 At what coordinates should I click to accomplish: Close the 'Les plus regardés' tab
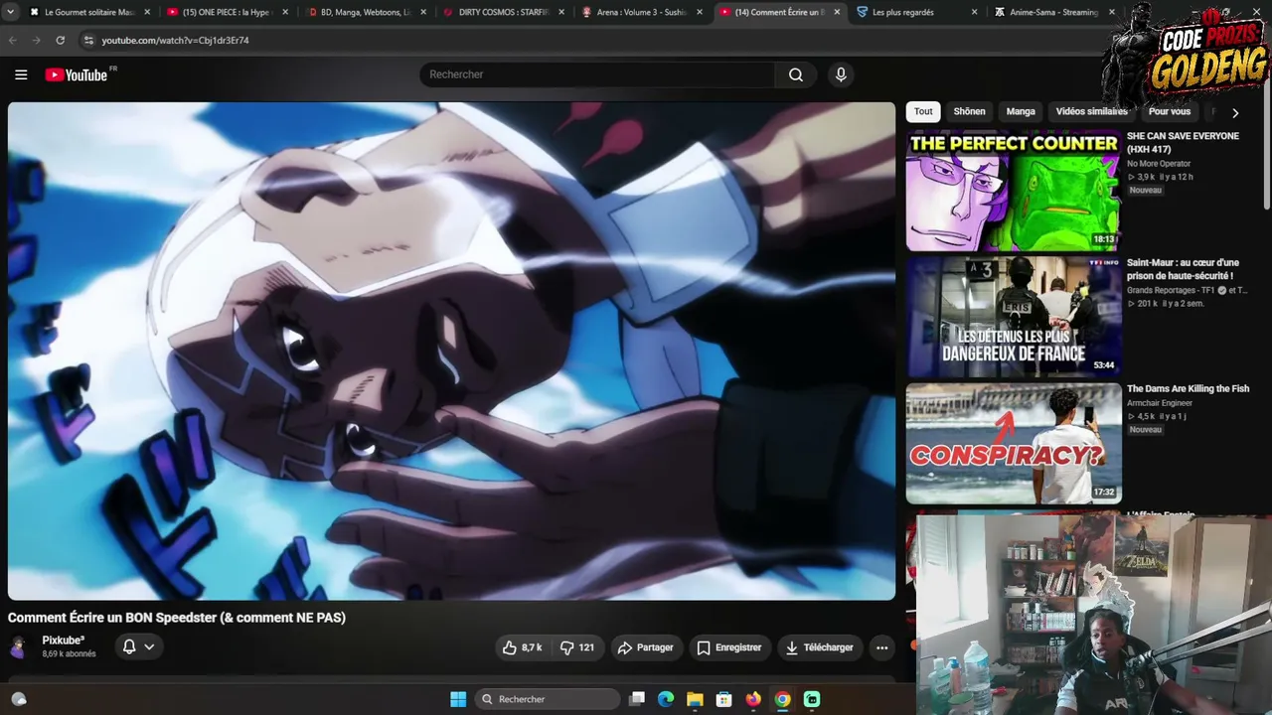point(975,12)
